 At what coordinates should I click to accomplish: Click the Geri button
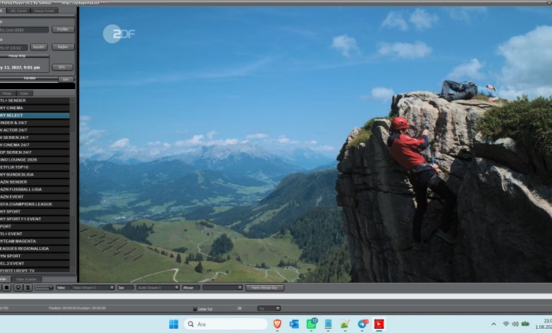click(x=66, y=79)
